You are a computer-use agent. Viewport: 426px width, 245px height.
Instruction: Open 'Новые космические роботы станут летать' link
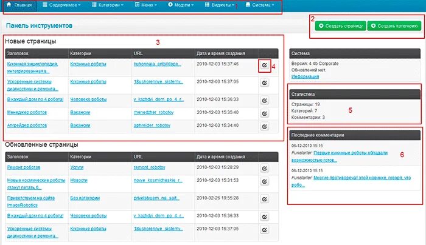coord(36,184)
